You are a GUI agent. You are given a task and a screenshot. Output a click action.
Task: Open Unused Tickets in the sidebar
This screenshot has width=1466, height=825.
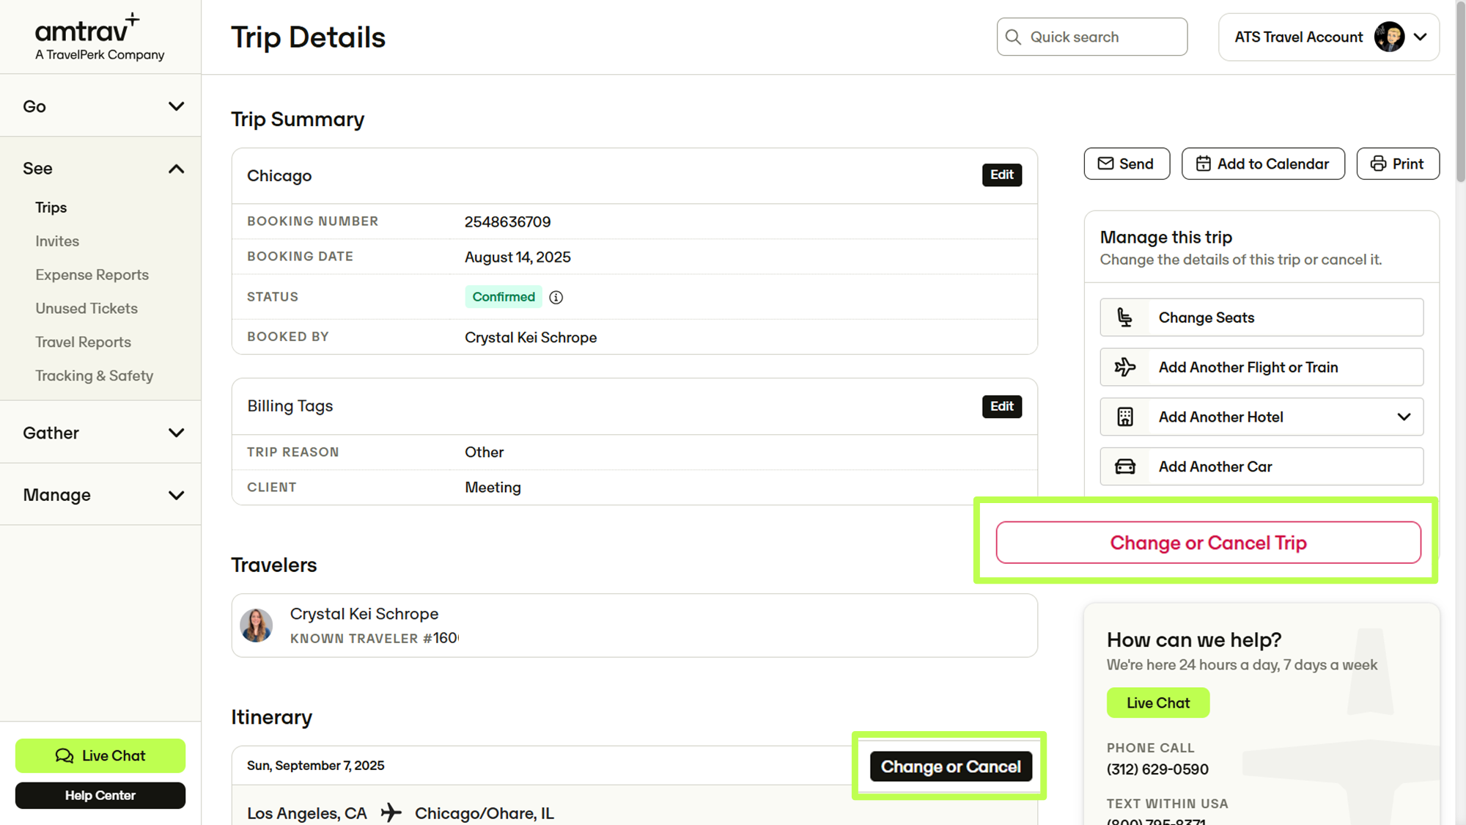point(86,309)
